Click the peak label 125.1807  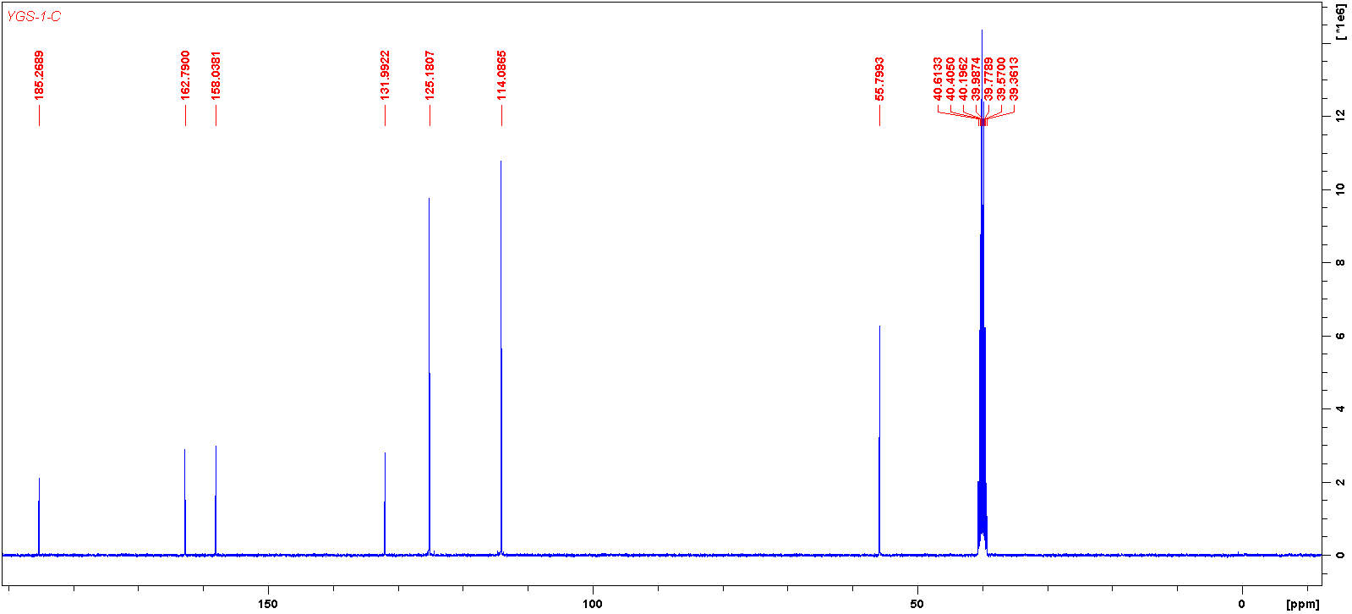(x=430, y=75)
